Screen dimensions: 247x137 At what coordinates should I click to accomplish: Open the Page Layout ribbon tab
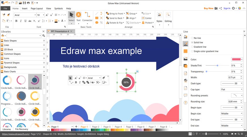(37, 9)
